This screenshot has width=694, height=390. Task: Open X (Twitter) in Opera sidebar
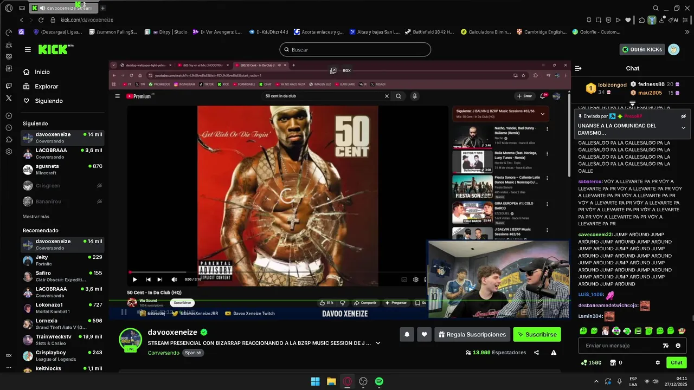click(9, 98)
